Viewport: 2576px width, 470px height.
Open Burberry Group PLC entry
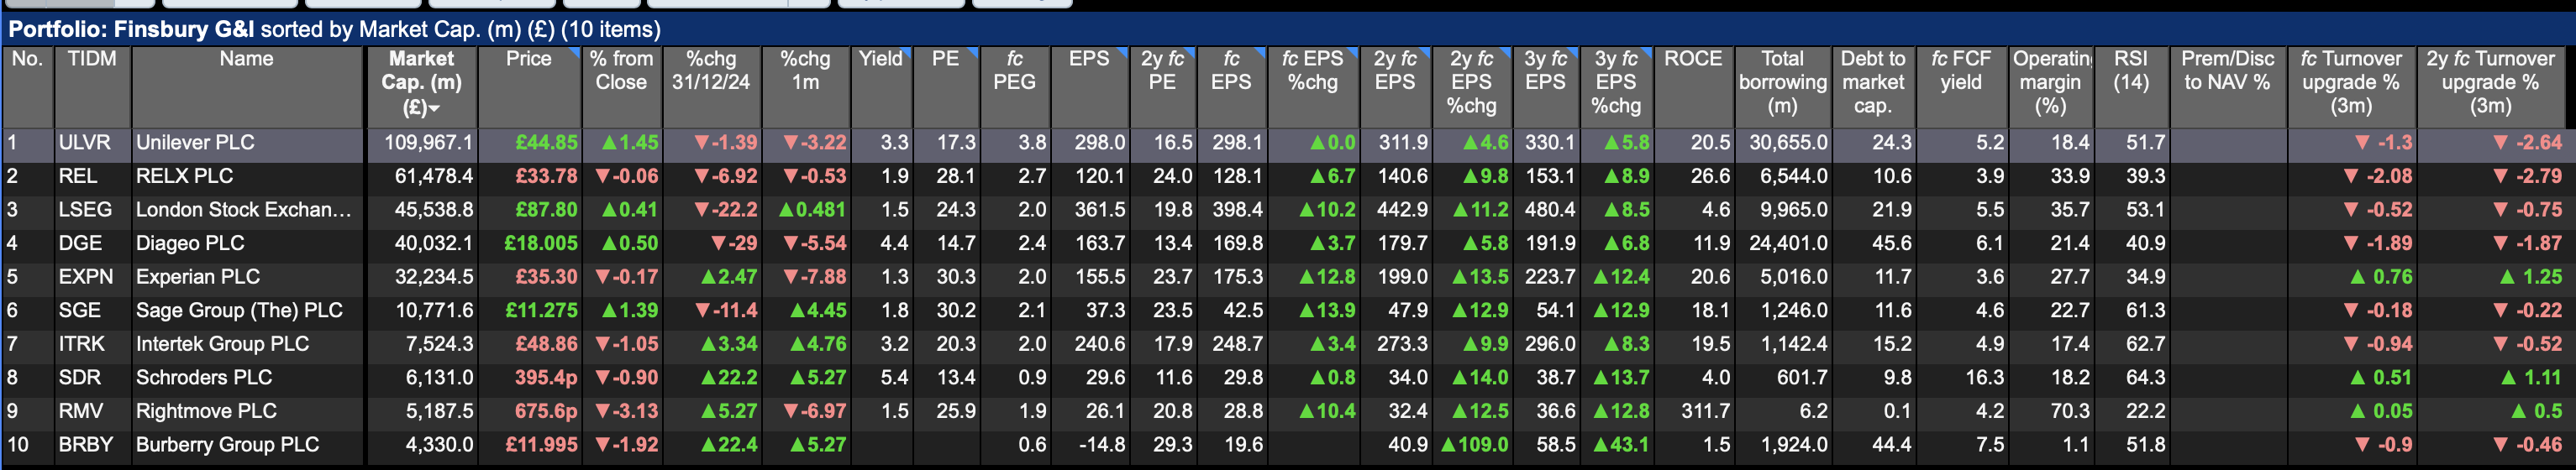click(x=227, y=445)
